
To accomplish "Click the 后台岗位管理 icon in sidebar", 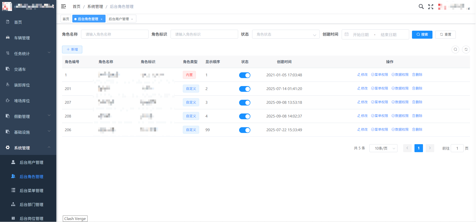I will pos(13,218).
